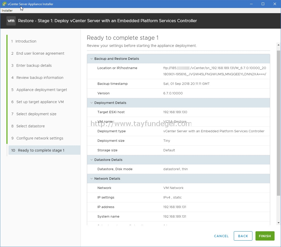Viewport: 281px width, 247px height.
Task: Click the 'Backup timestamp' label
Action: point(112,84)
